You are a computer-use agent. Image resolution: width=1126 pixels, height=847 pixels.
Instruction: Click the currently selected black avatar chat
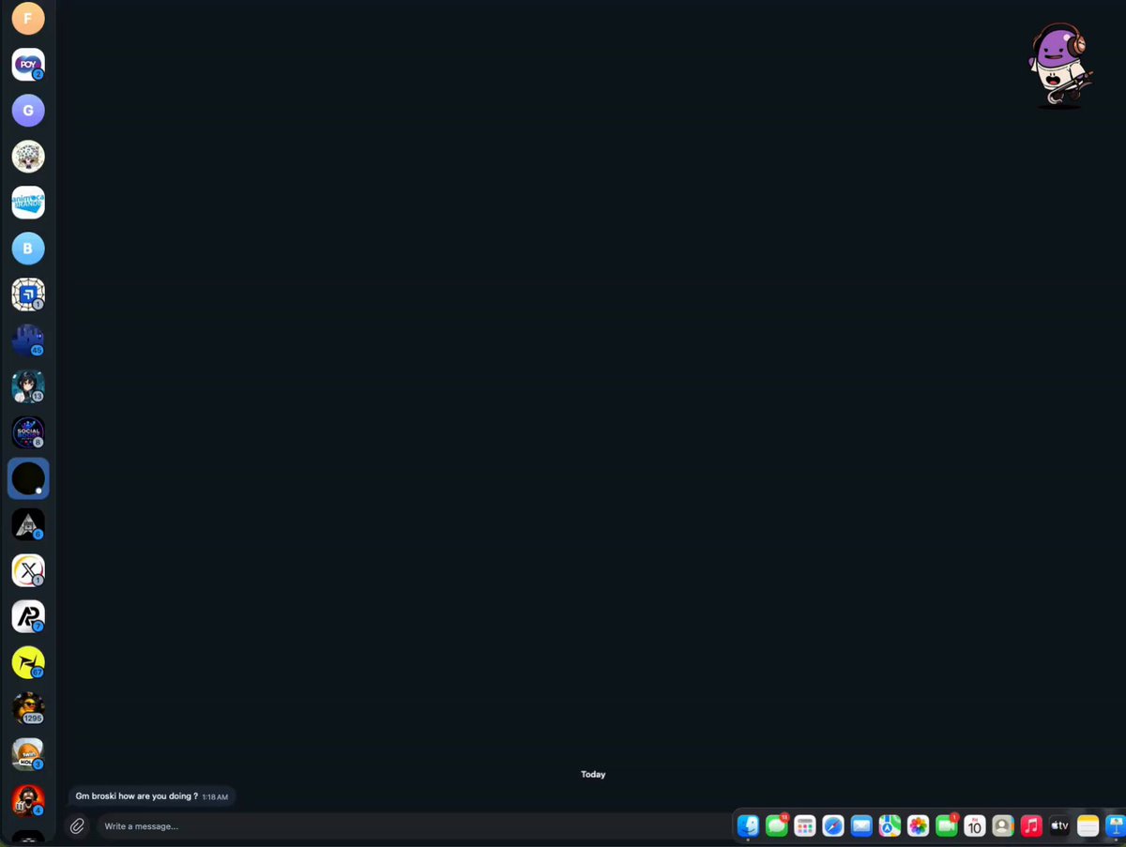28,478
